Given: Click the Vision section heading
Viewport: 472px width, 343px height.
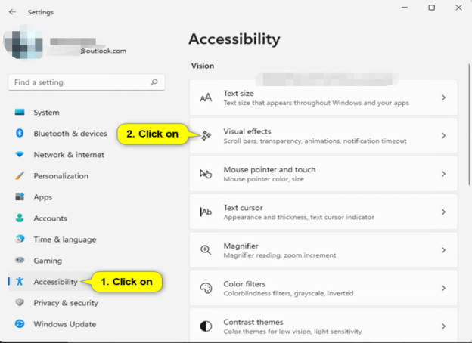Looking at the screenshot, I should [x=203, y=66].
